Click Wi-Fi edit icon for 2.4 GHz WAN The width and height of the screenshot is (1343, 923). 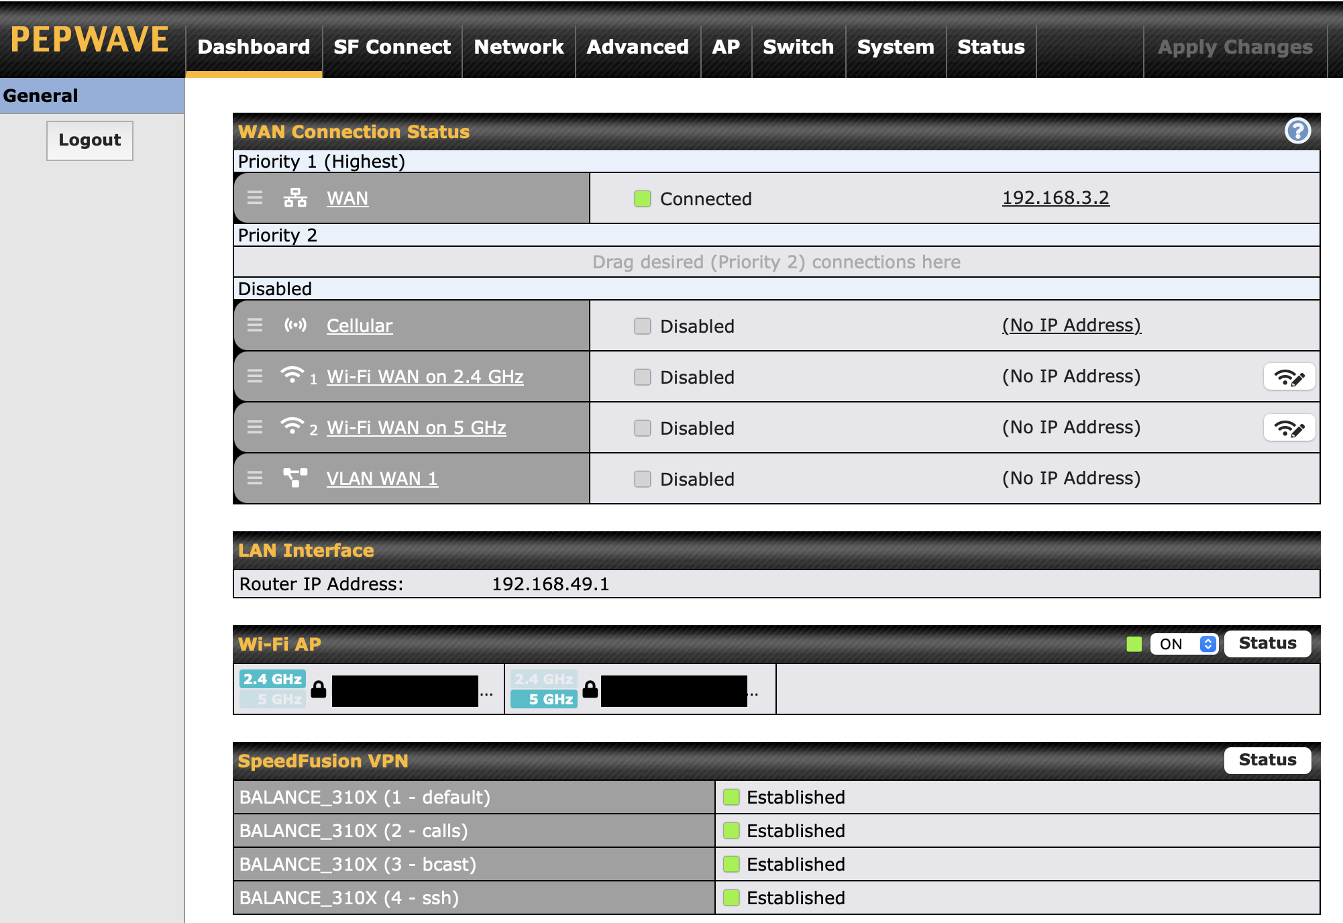(1289, 377)
